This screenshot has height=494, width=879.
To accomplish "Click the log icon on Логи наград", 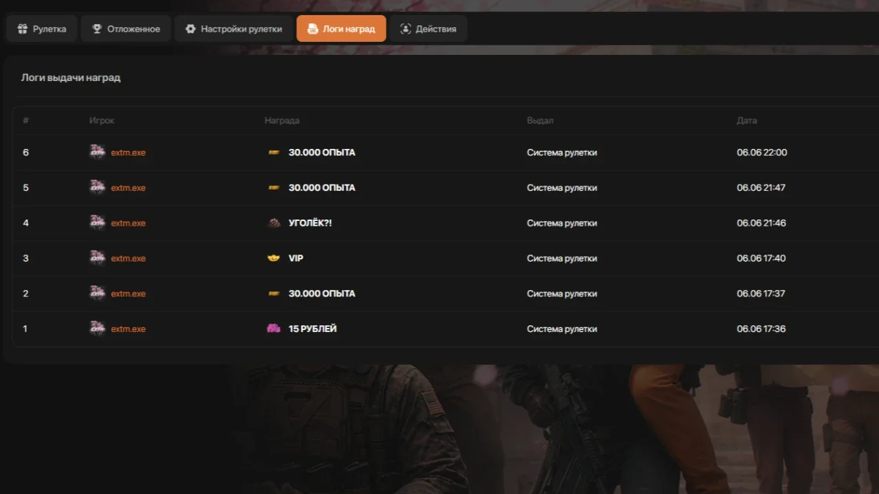I will 312,29.
